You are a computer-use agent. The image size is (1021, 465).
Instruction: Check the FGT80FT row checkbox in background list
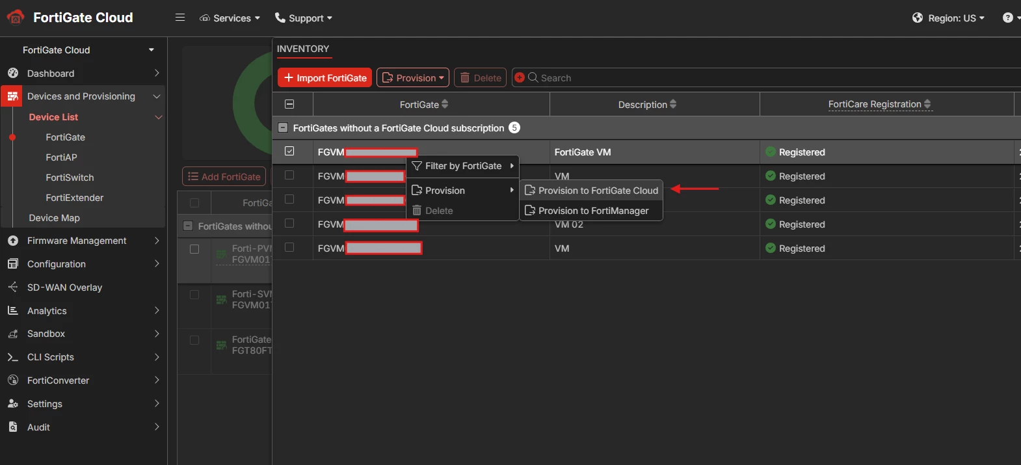point(194,340)
